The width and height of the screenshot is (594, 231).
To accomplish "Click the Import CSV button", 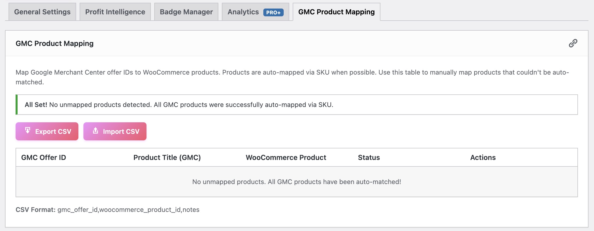I will (115, 131).
